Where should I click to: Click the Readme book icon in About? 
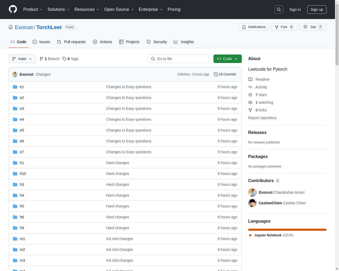click(250, 79)
